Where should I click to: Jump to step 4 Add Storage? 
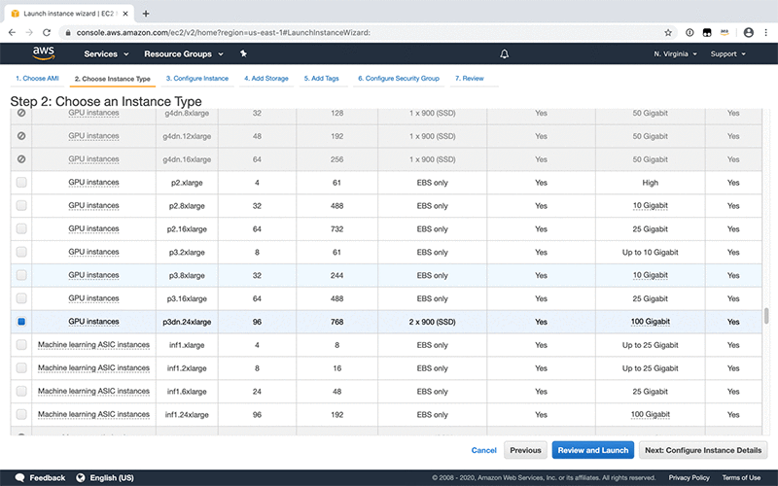pyautogui.click(x=265, y=79)
